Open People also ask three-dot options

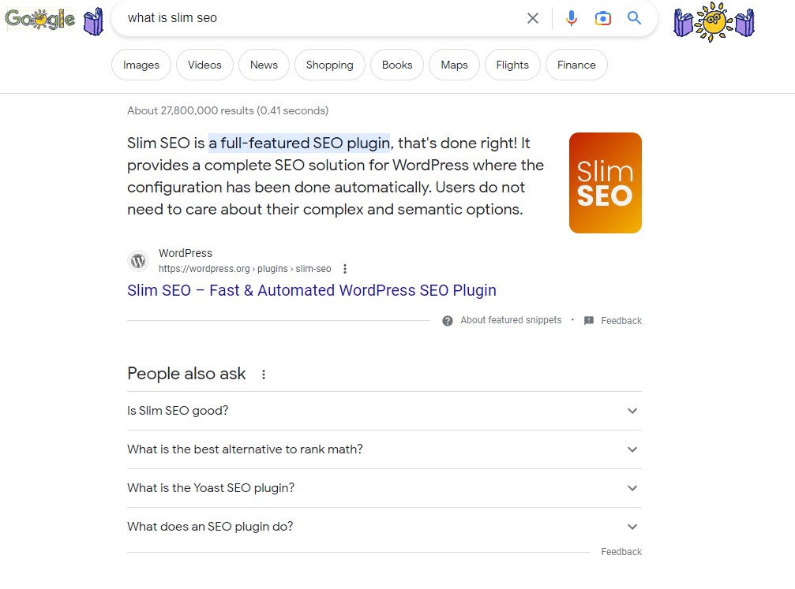[263, 375]
